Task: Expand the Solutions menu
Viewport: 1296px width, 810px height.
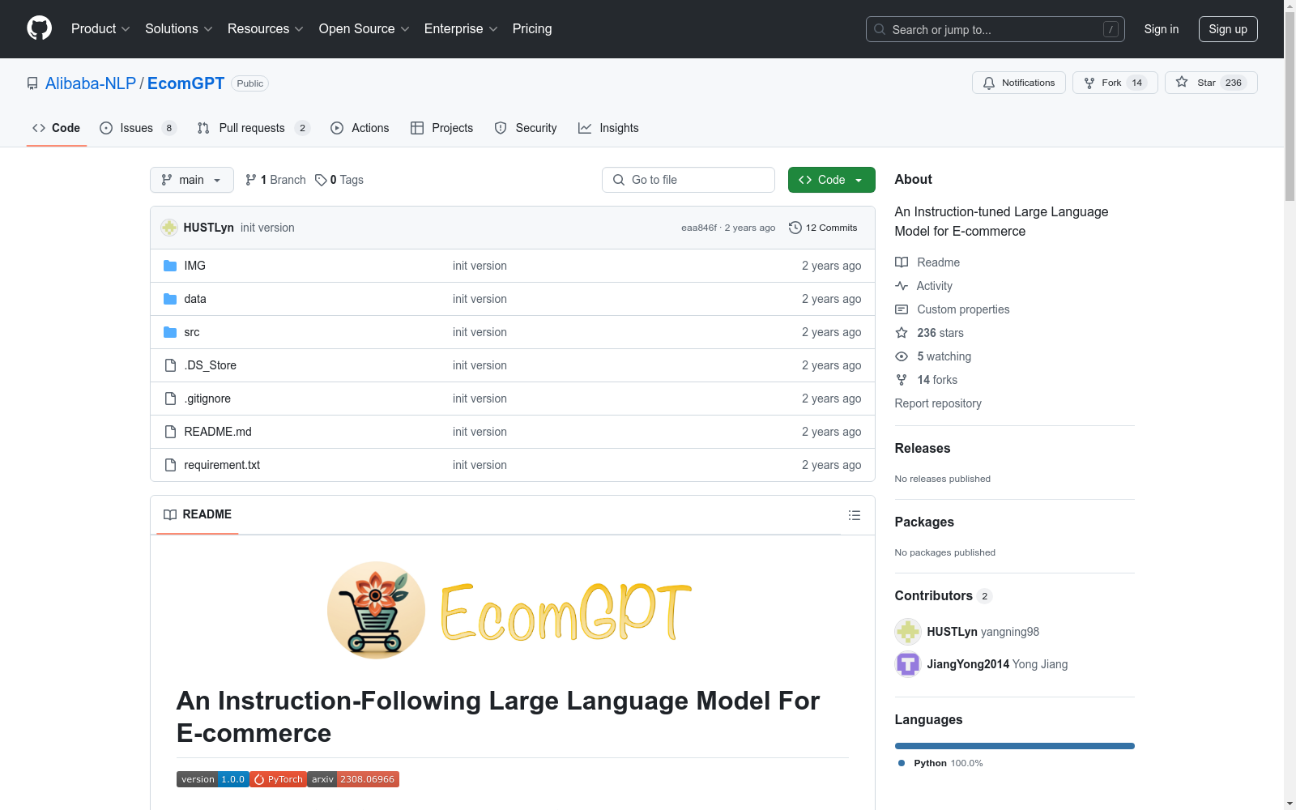Action: [179, 28]
